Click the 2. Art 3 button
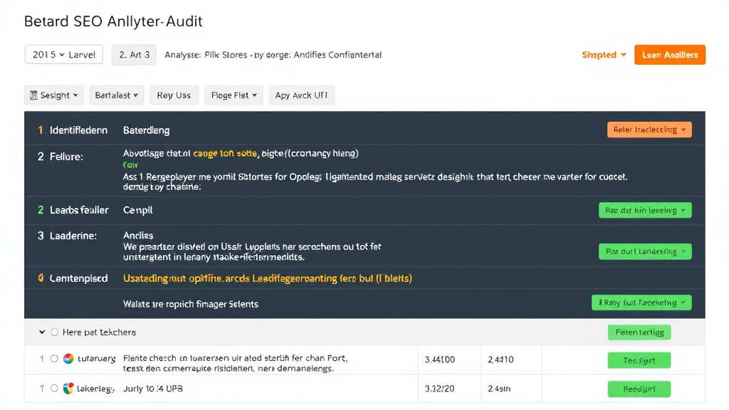729x410 pixels. pyautogui.click(x=134, y=55)
